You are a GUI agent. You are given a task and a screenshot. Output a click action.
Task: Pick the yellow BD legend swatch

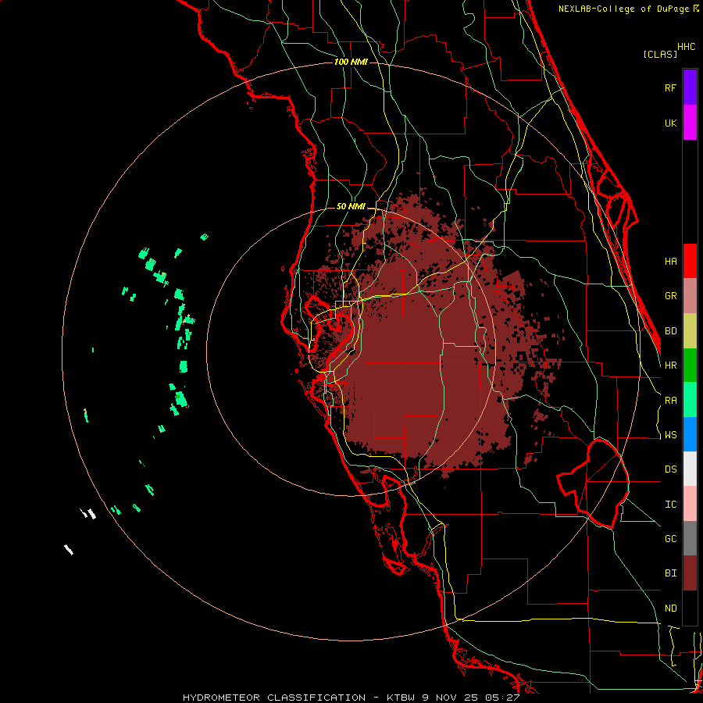(690, 330)
